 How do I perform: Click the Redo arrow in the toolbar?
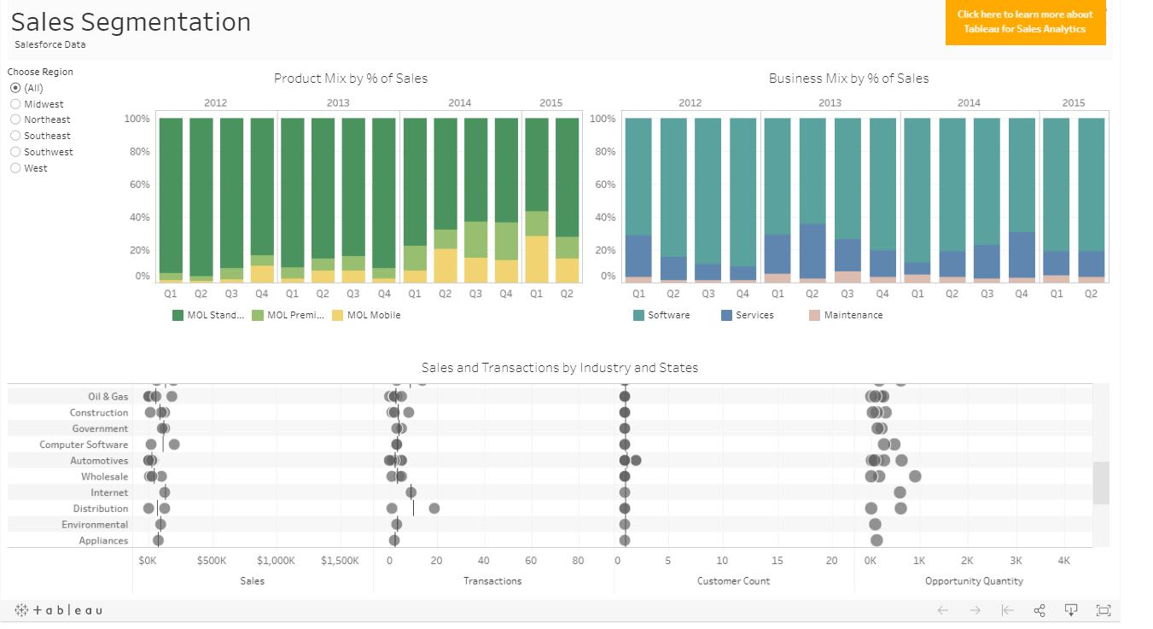pyautogui.click(x=974, y=610)
